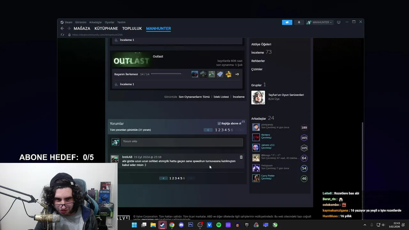Click the (?) help icon near subscribe

coord(243,122)
